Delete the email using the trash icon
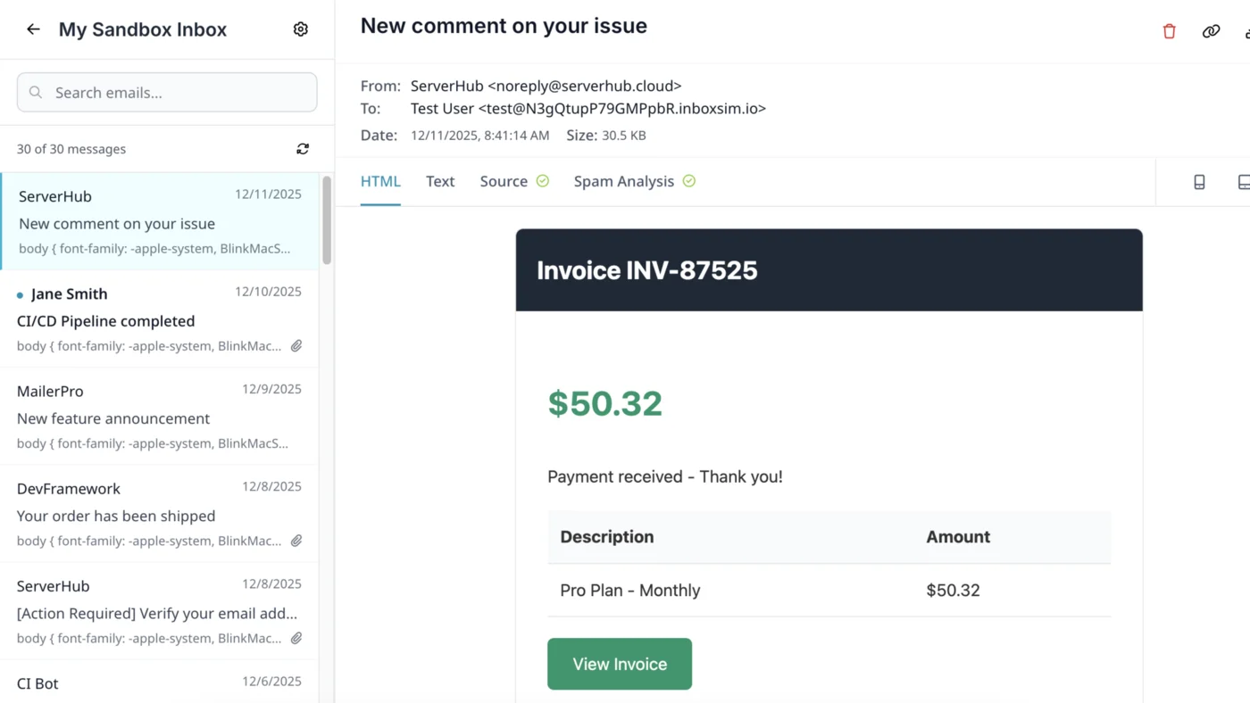Image resolution: width=1250 pixels, height=703 pixels. 1169,30
